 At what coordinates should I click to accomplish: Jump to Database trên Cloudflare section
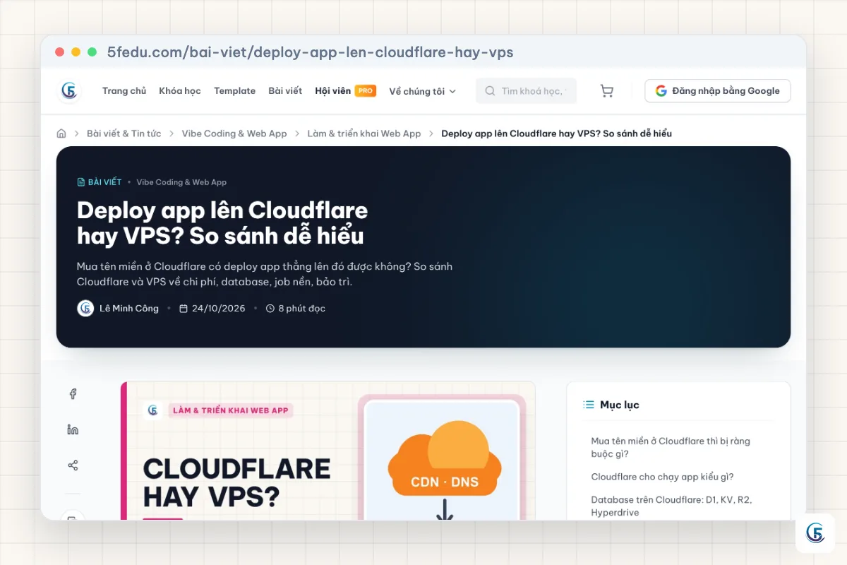point(671,506)
